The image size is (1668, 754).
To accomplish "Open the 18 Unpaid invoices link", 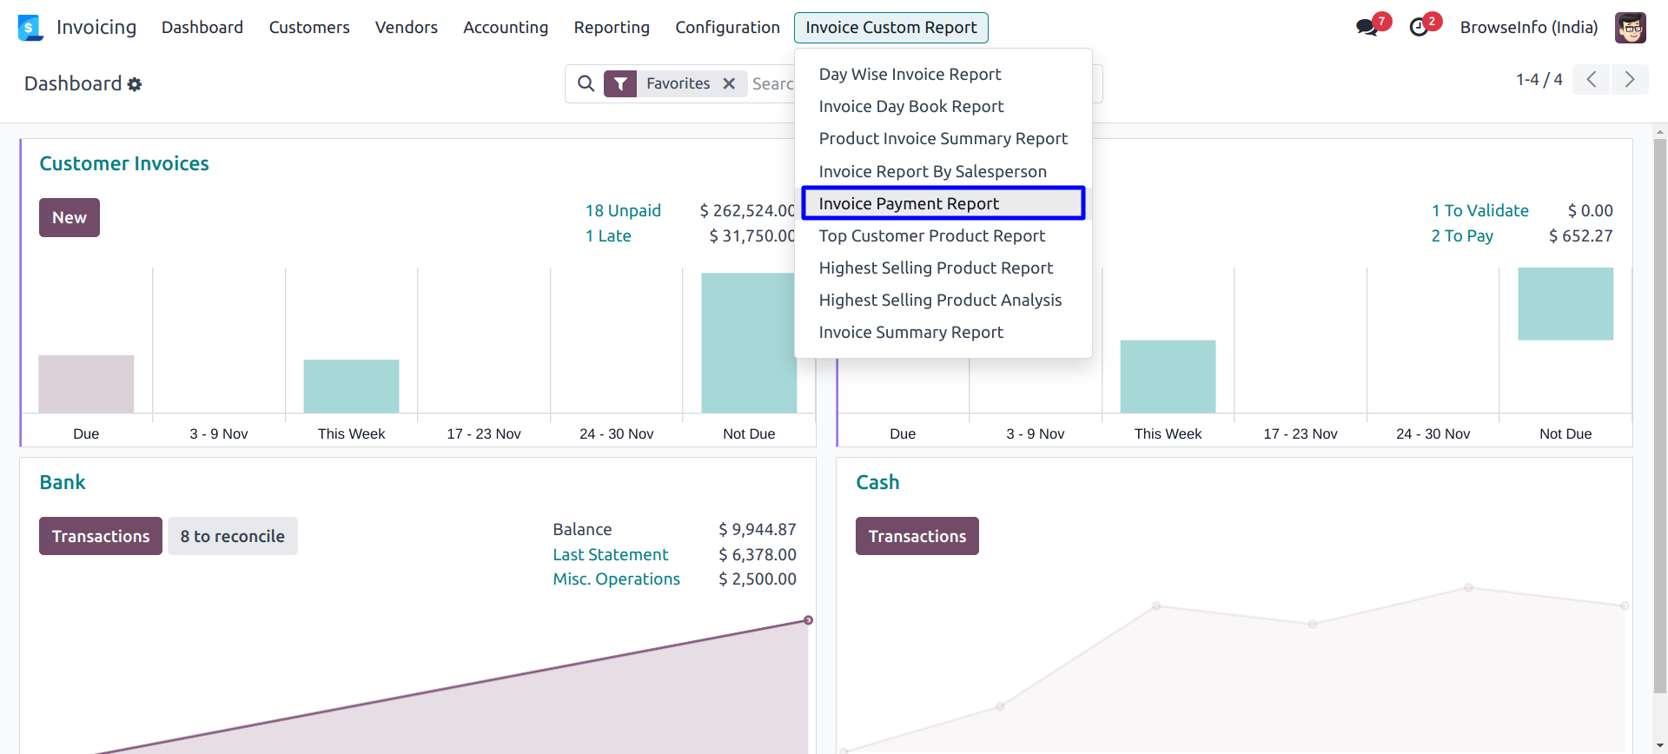I will click(623, 210).
